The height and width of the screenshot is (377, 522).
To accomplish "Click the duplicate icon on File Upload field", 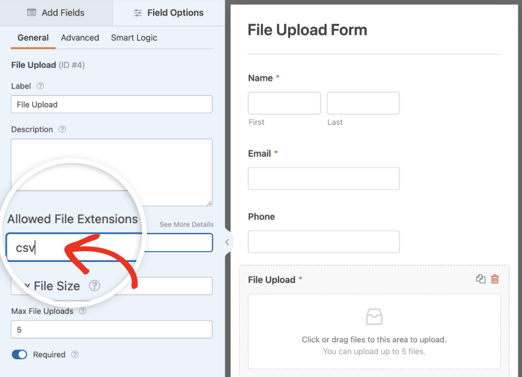I will pos(480,279).
